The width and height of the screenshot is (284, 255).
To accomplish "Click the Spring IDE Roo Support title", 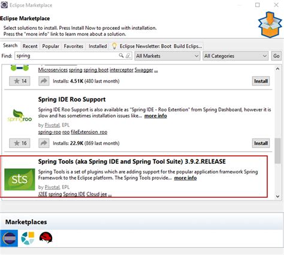I will [72, 99].
